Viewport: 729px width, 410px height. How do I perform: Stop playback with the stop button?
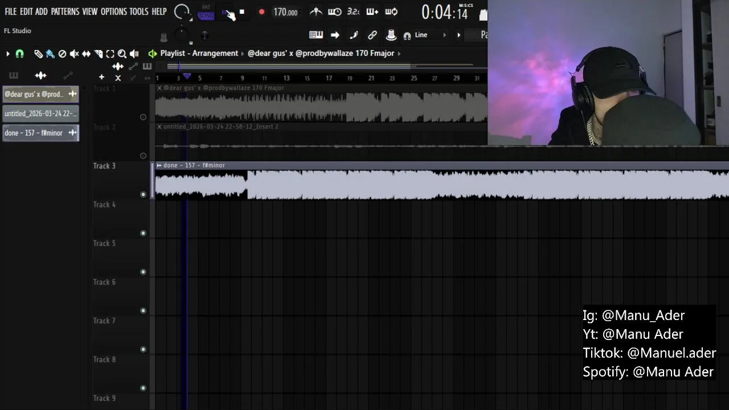[242, 12]
